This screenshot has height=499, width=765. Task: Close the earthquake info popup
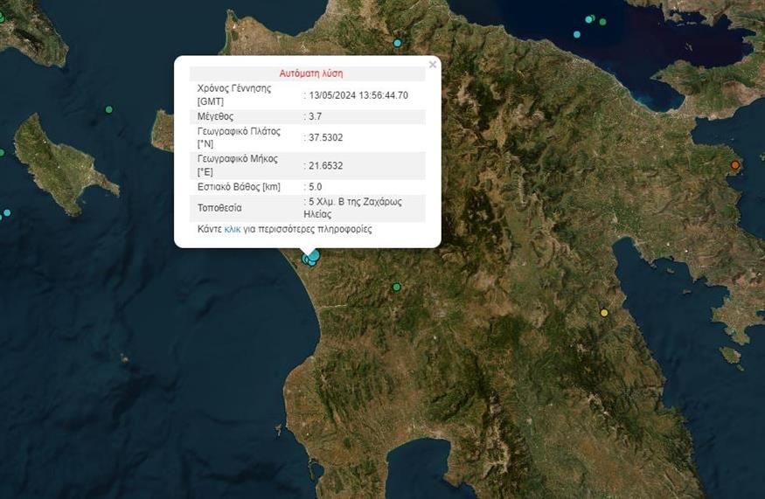[432, 65]
